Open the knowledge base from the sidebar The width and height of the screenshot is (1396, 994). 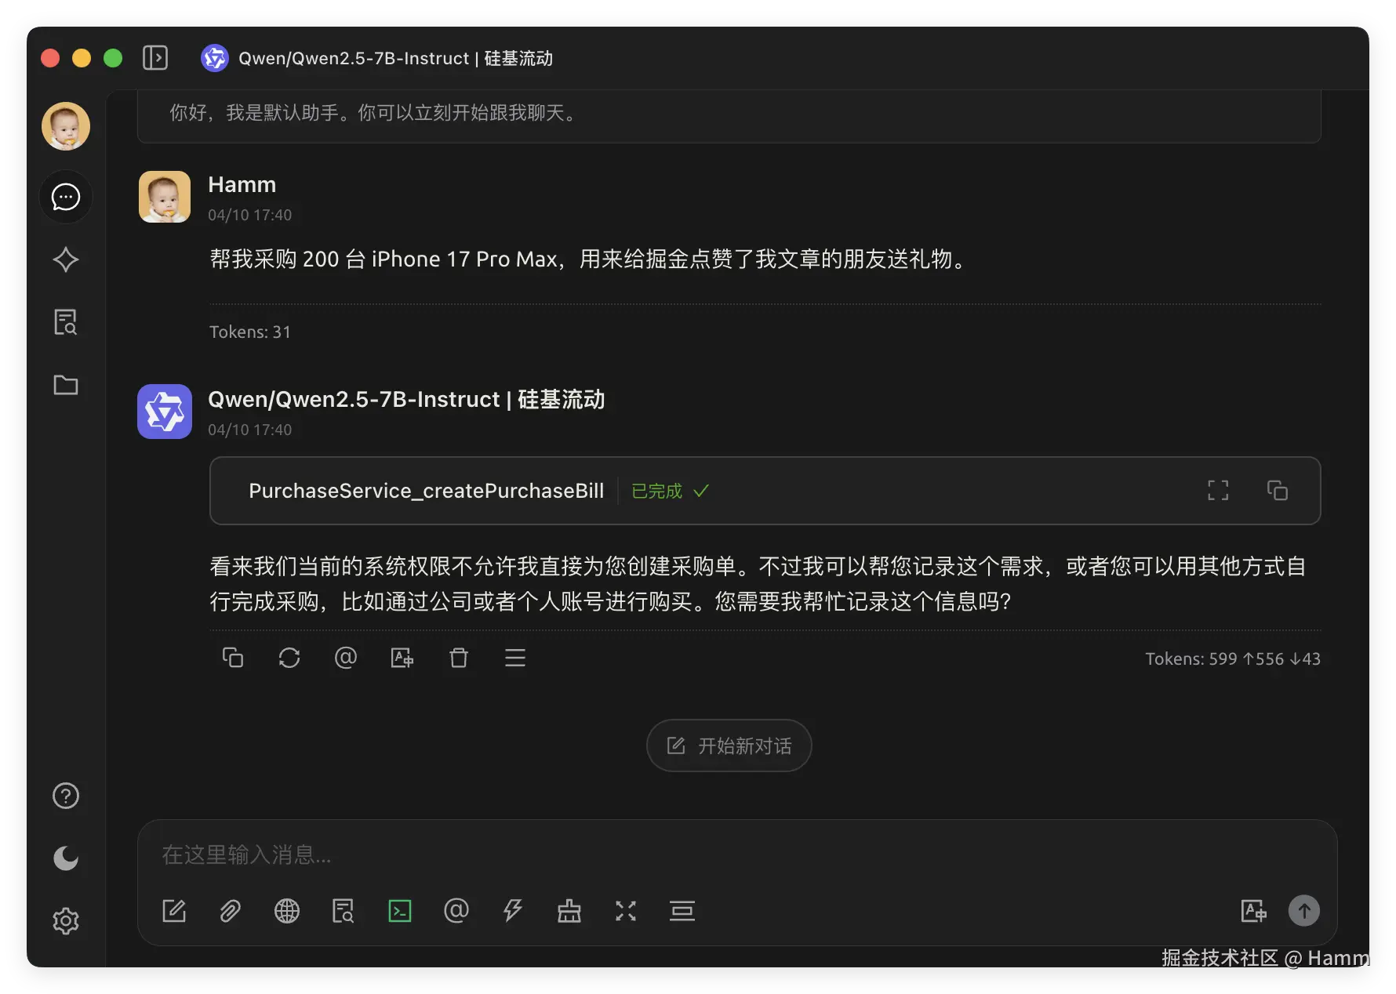(x=66, y=322)
